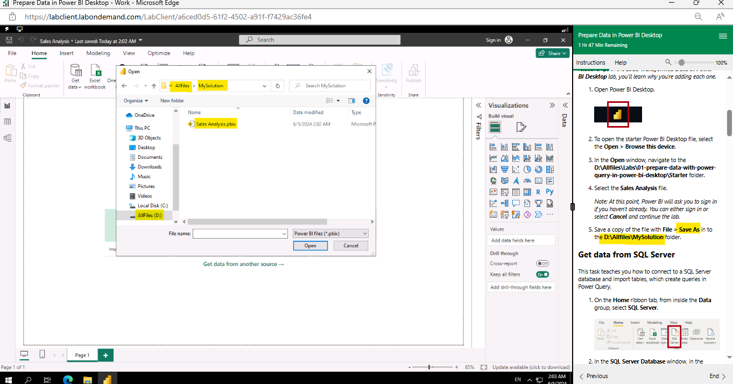Insert the Q&A speech bubble visual
The height and width of the screenshot is (384, 733).
[x=516, y=204]
